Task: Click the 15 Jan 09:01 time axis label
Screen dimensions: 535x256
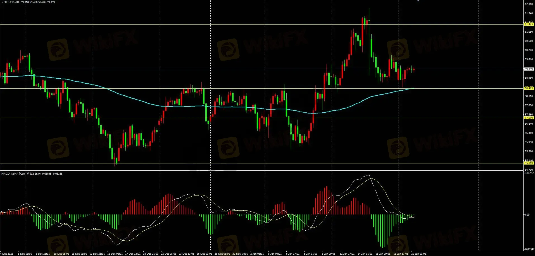Action: 383,254
